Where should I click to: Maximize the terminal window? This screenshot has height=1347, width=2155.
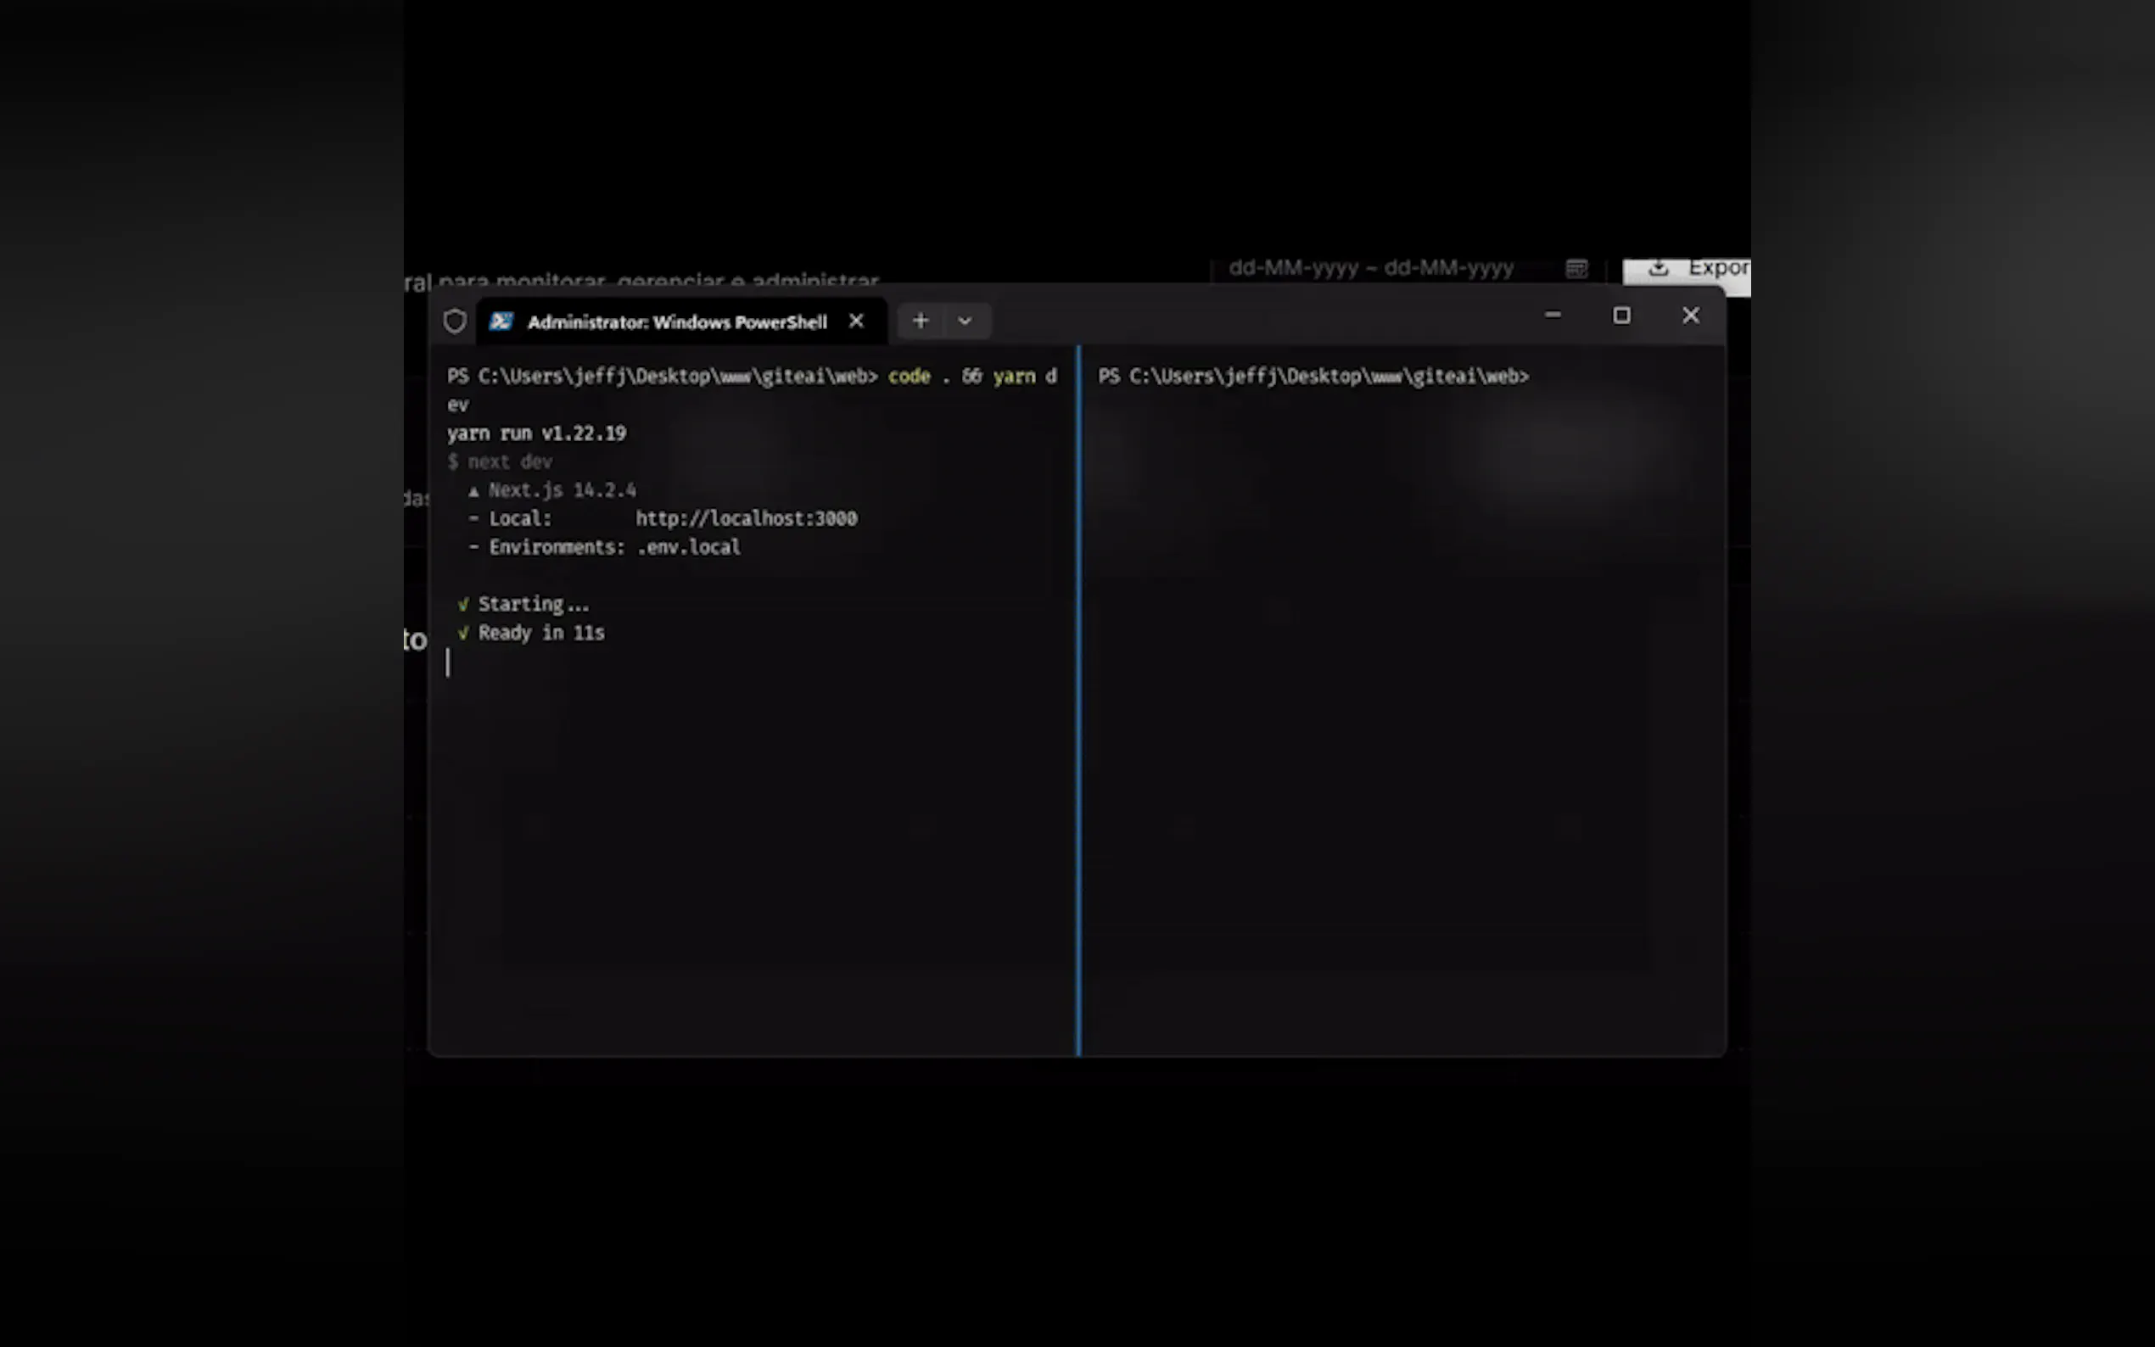[x=1621, y=316]
